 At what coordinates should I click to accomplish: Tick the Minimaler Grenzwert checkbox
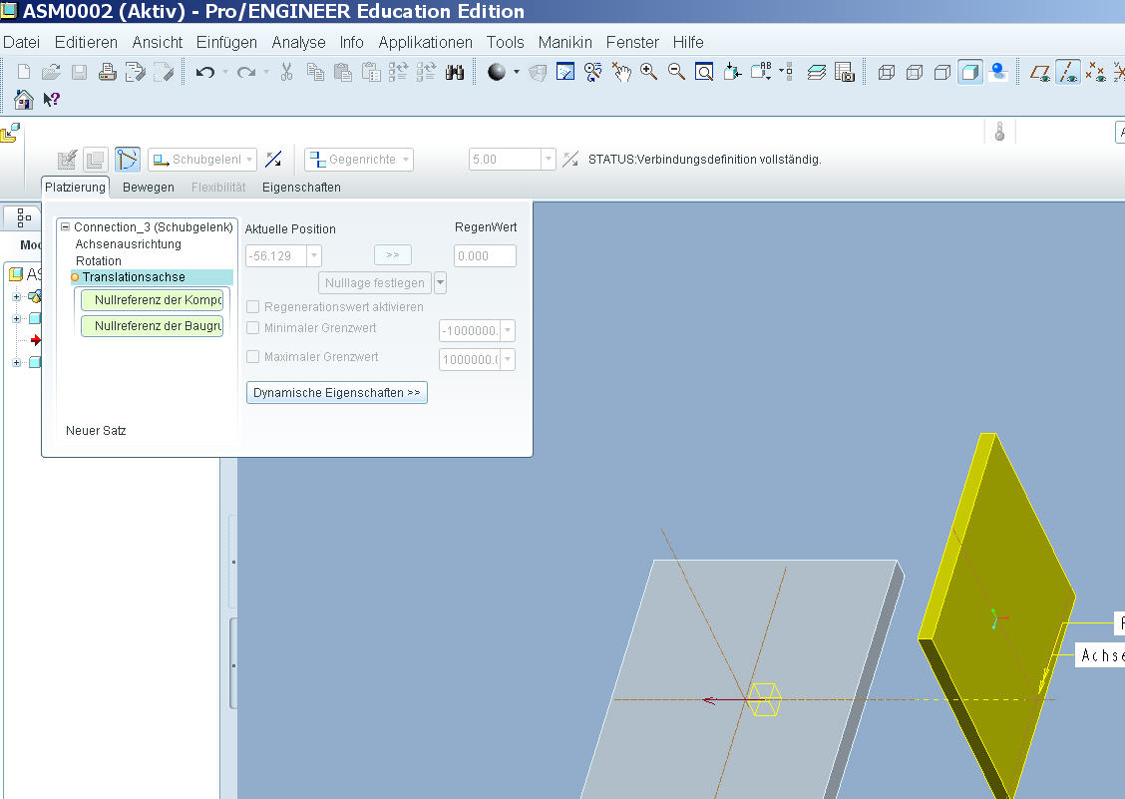[252, 328]
